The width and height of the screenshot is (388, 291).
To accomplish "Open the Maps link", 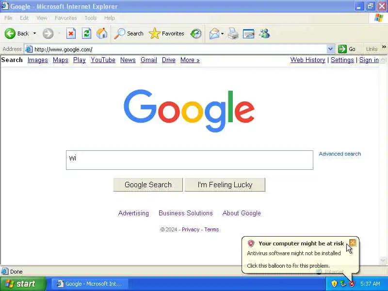I will coord(60,60).
